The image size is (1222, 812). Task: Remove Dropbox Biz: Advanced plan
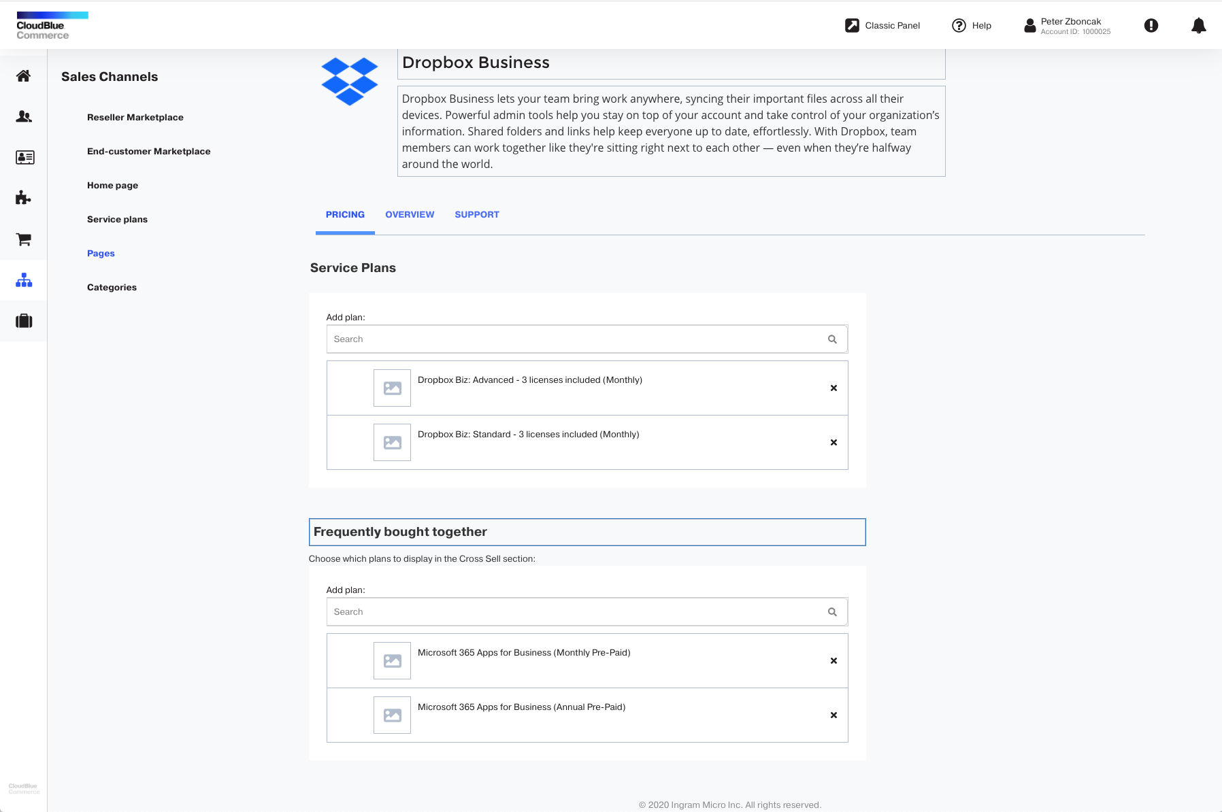click(833, 388)
